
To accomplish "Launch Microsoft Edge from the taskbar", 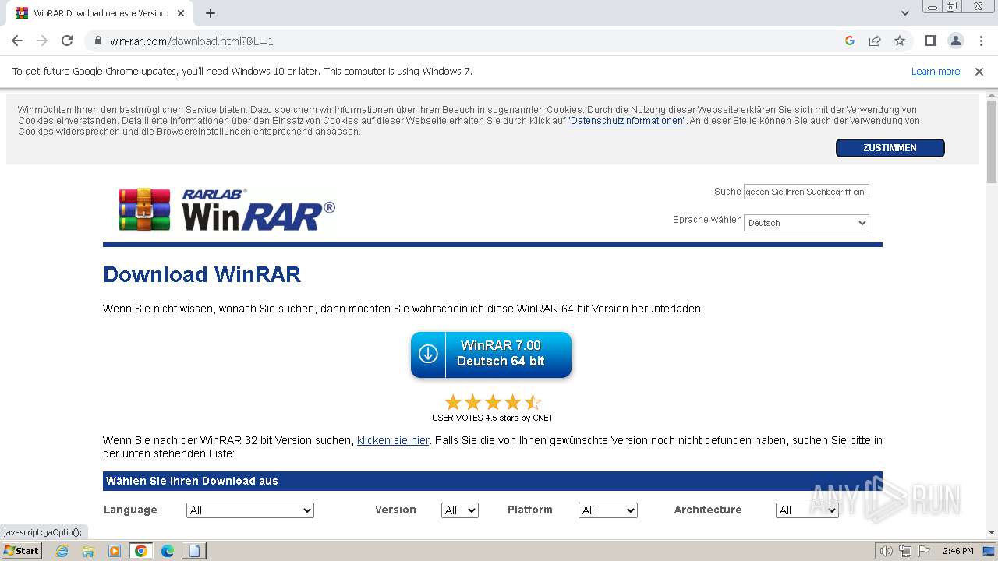I will 168,551.
